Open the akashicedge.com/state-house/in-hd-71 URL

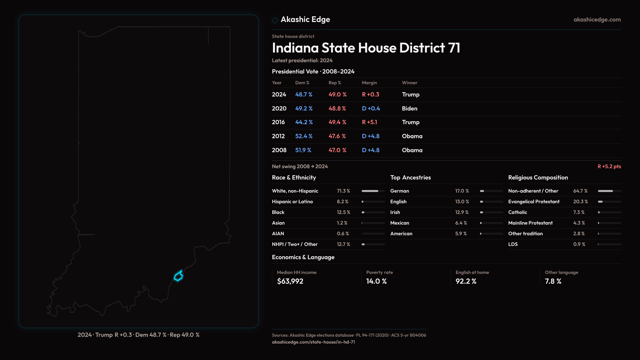[x=313, y=342]
